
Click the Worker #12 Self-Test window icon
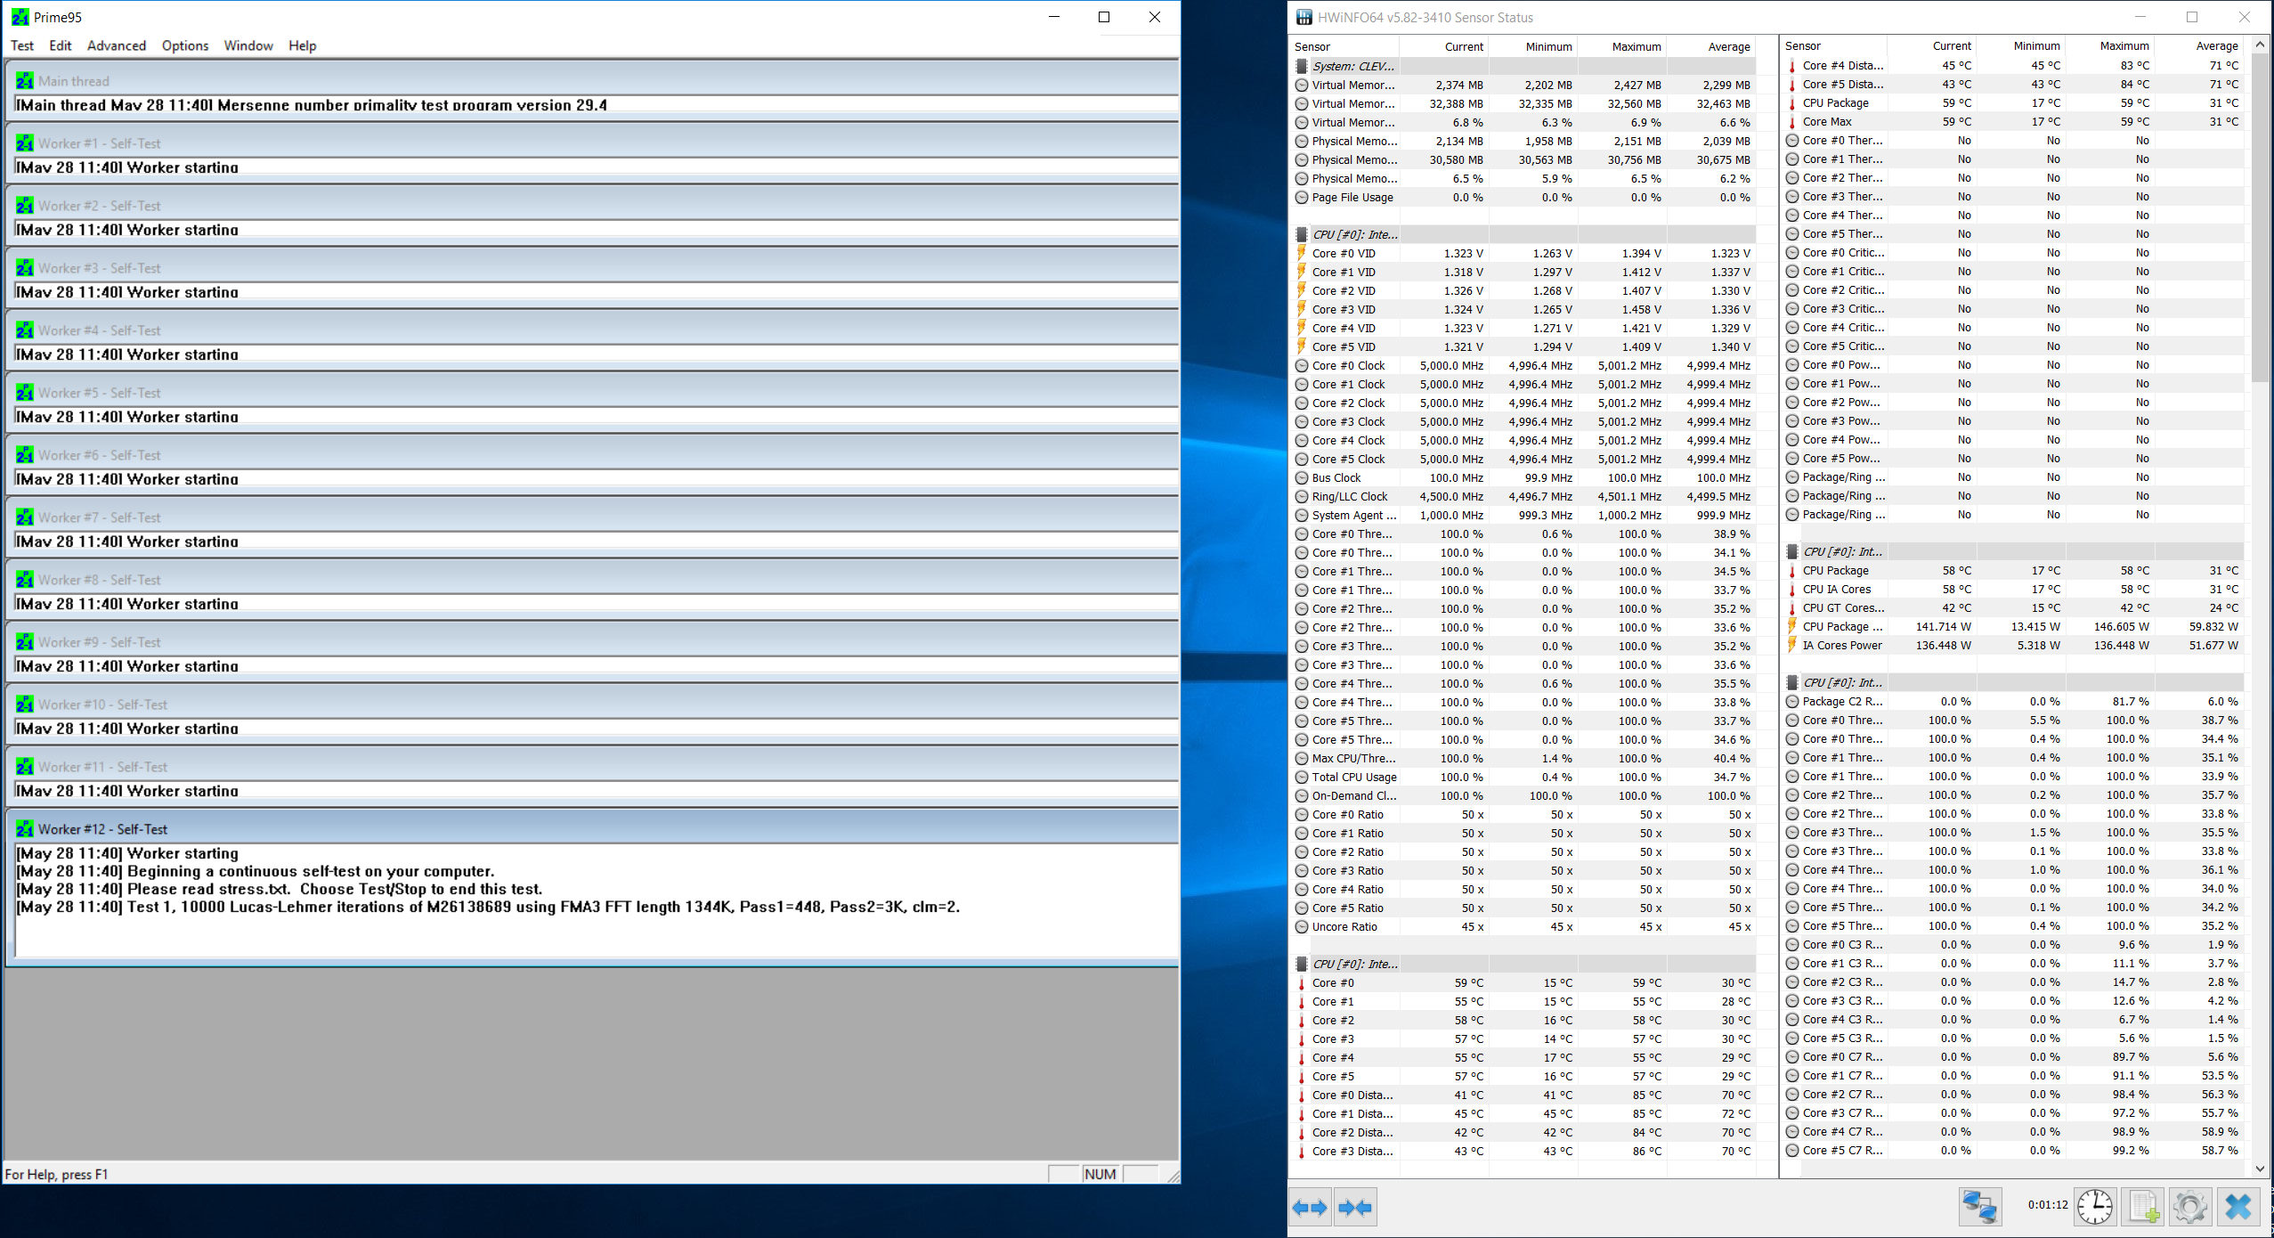(x=25, y=829)
